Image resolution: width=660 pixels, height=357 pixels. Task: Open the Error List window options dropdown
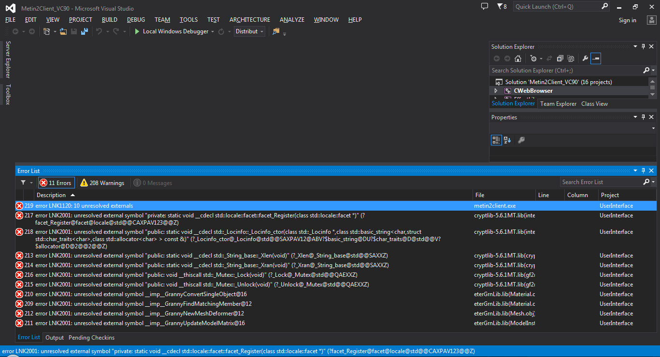point(635,171)
